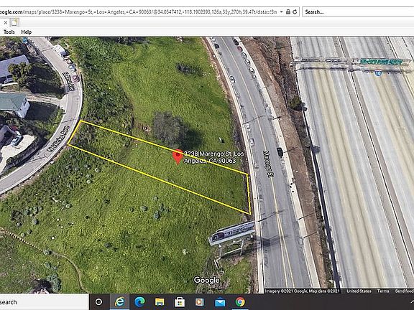Switch to Google Chrome on the taskbar
This screenshot has width=414, height=310.
240,302
